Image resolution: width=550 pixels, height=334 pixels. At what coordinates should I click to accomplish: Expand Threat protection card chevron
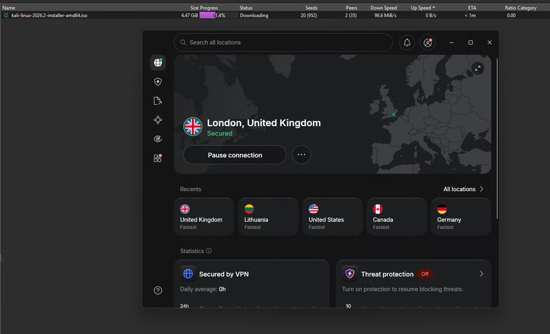pyautogui.click(x=481, y=274)
